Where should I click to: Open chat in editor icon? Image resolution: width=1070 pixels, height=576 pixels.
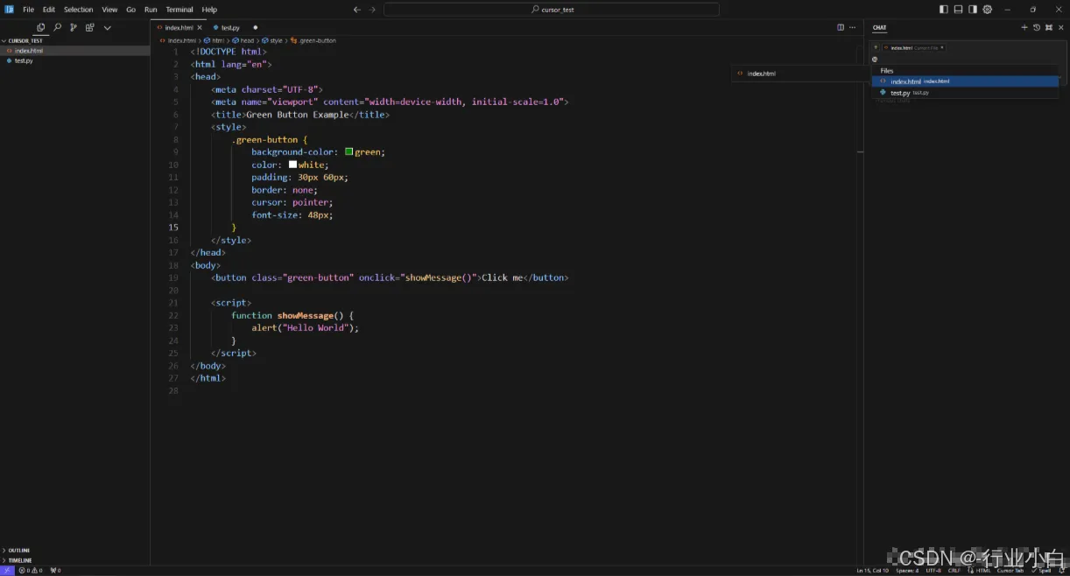(x=1048, y=27)
